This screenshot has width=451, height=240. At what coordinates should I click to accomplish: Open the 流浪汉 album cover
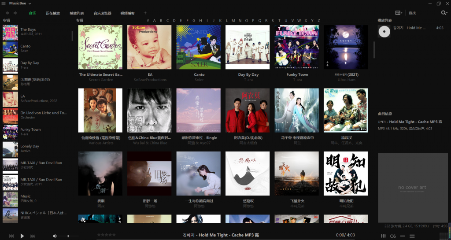pyautogui.click(x=346, y=111)
